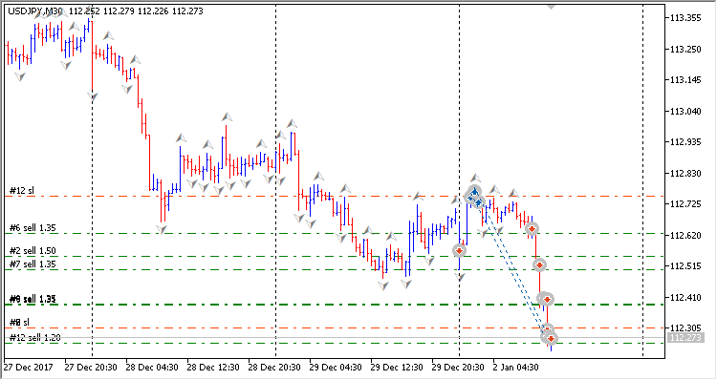Click the USDJPY,M30 chart title text
Screen dimensions: 717x380
(34, 11)
